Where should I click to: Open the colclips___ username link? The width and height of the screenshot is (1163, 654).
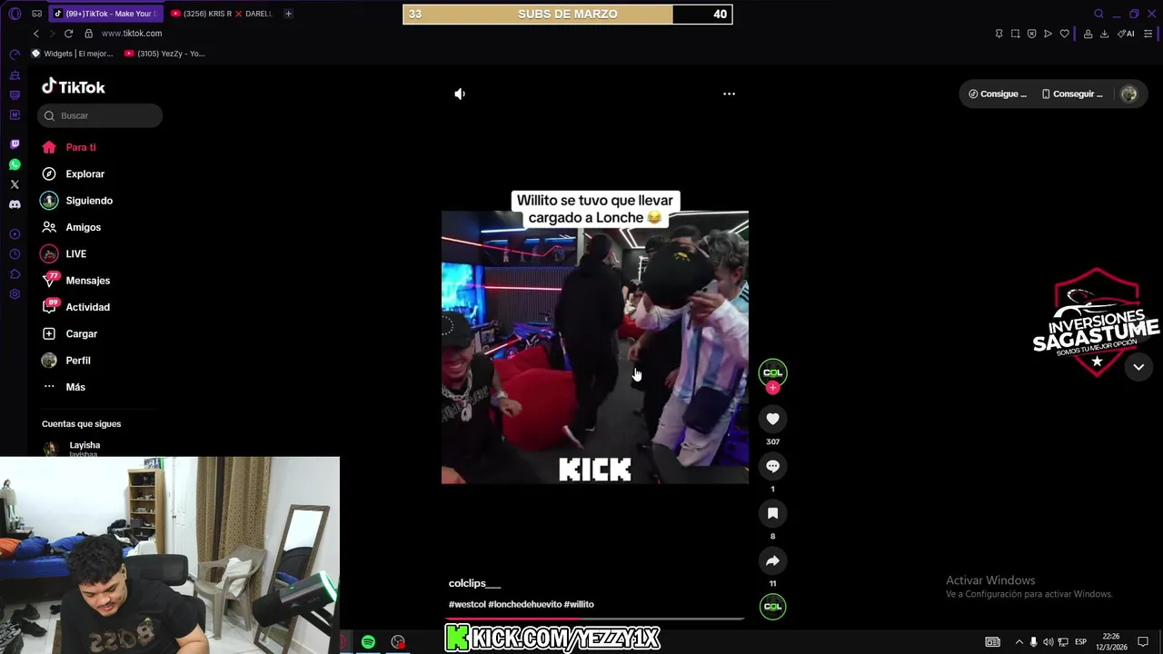[474, 583]
